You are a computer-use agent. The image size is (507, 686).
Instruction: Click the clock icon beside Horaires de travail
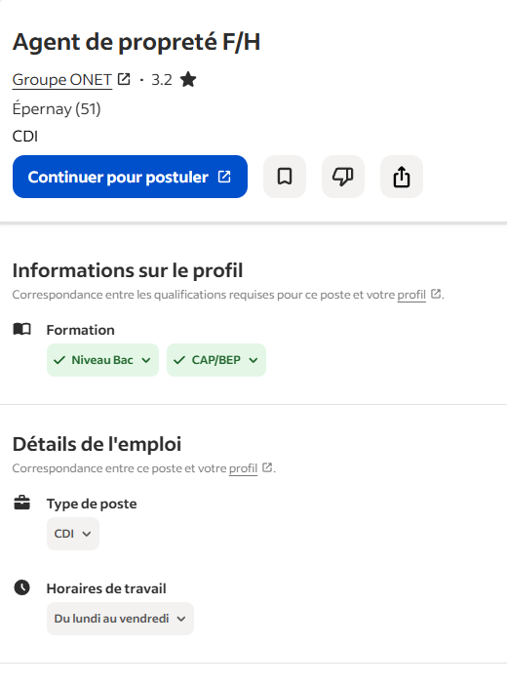pyautogui.click(x=21, y=587)
